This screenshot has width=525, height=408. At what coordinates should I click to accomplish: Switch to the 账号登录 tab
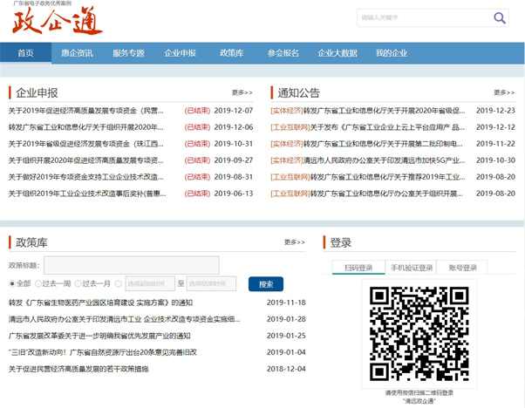462,268
